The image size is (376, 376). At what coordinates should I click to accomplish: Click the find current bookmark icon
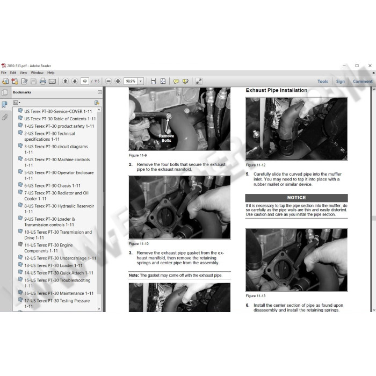[x=97, y=103]
